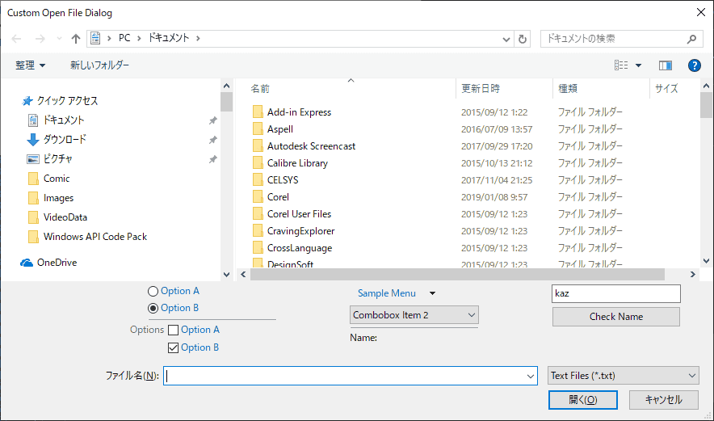
Task: Click date 2019/01/08 9:57
Action: coord(494,197)
